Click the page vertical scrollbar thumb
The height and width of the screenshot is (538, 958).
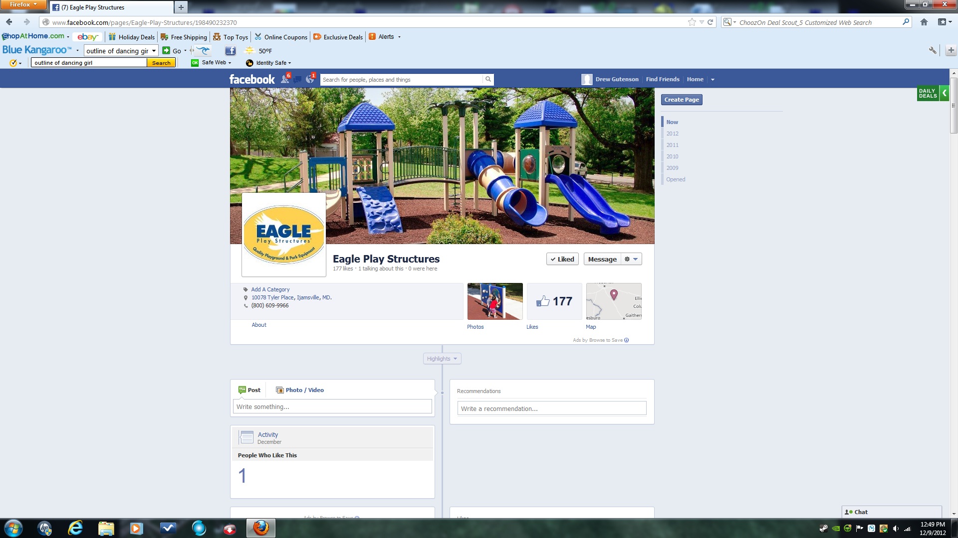tap(954, 106)
